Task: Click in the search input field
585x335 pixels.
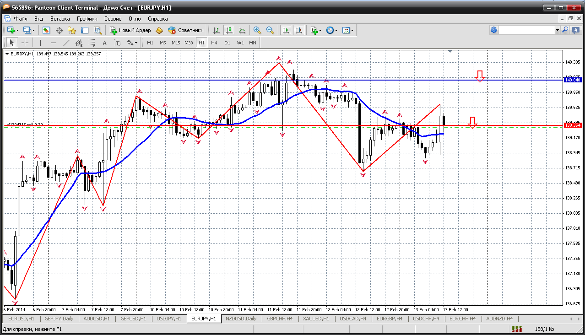Action: 527,30
